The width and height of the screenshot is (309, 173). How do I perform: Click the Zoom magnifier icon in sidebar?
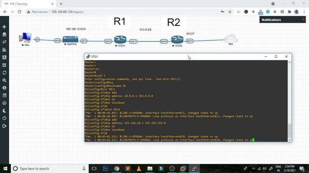4,80
